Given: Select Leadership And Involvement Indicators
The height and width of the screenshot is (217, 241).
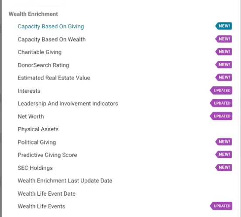Looking at the screenshot, I should click(68, 104).
